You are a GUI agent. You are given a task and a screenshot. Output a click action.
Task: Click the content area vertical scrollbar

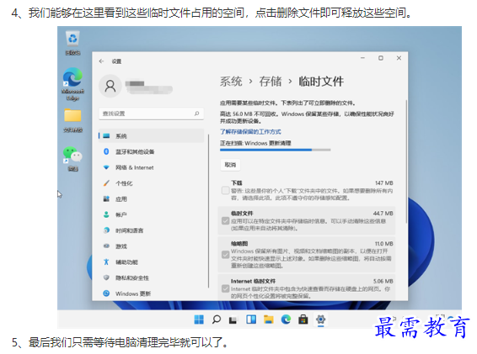[406, 161]
